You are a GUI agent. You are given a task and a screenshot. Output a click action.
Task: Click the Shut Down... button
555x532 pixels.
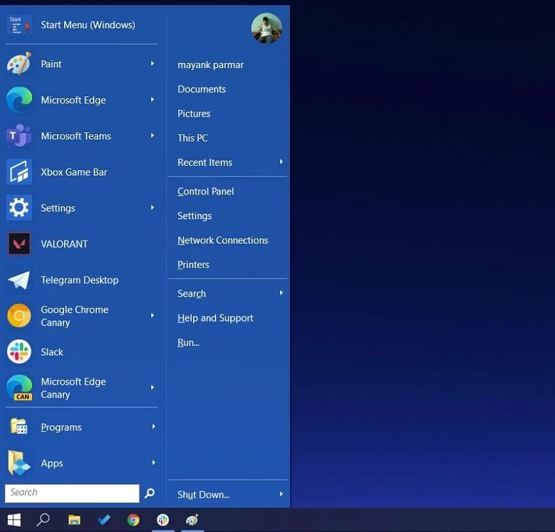[204, 495]
